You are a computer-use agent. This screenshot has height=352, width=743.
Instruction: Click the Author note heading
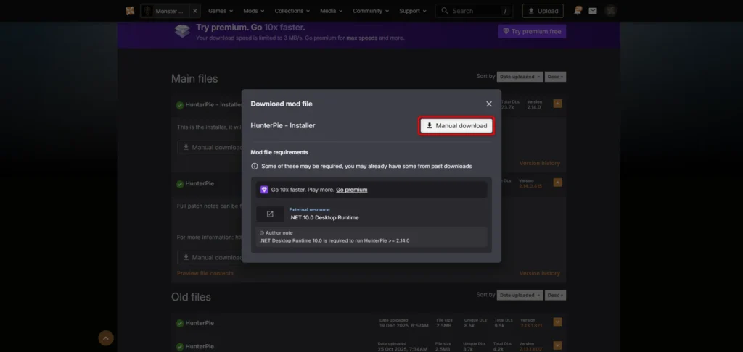coord(279,232)
